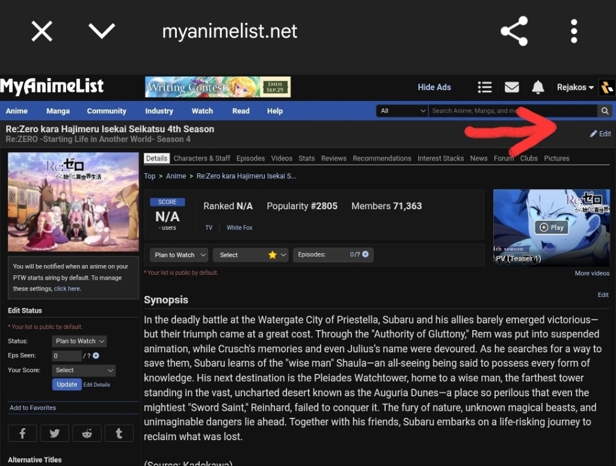Image resolution: width=616 pixels, height=466 pixels.
Task: Click the profile avatar picture
Action: tap(607, 87)
